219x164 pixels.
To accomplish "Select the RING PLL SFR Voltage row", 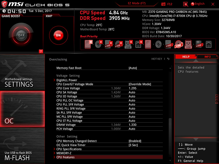I will [x=110, y=108].
